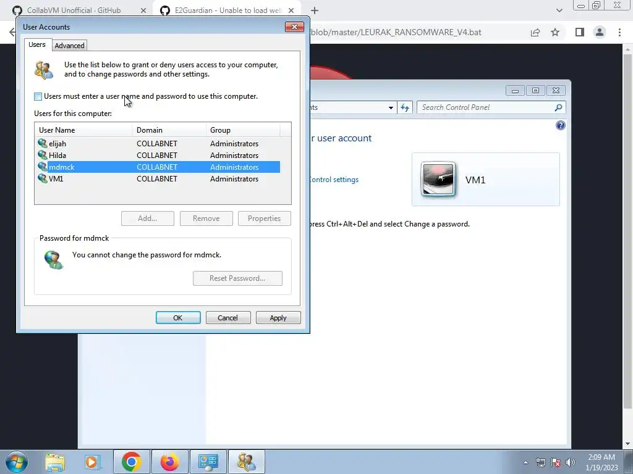The width and height of the screenshot is (633, 474).
Task: Open a new browser tab
Action: click(x=315, y=10)
